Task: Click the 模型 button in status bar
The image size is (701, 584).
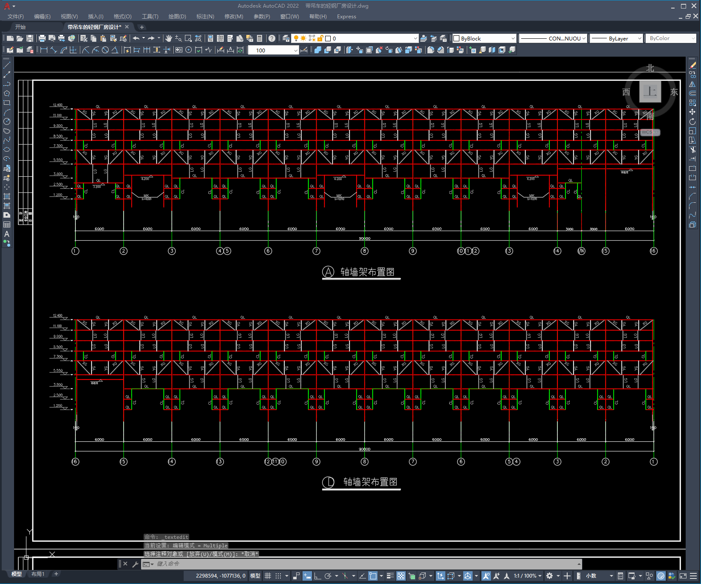Action: [255, 576]
